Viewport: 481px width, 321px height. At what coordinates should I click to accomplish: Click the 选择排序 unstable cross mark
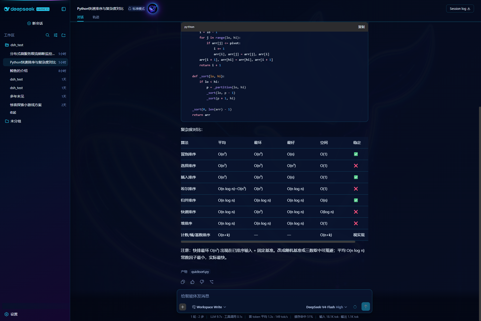pyautogui.click(x=356, y=166)
